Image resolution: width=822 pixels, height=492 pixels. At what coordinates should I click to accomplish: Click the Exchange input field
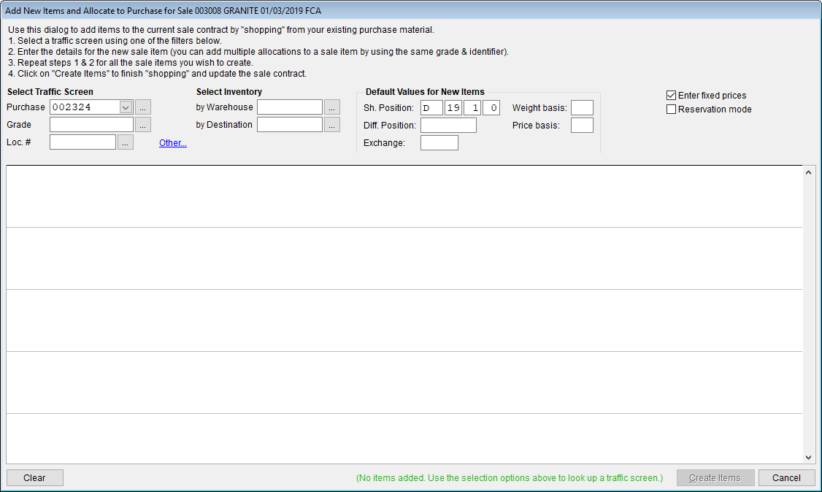pos(439,143)
